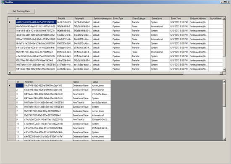Click the upper grid horizontal scrollbar thumb
Image resolution: width=231 pixels, height=164 pixels.
click(97, 73)
